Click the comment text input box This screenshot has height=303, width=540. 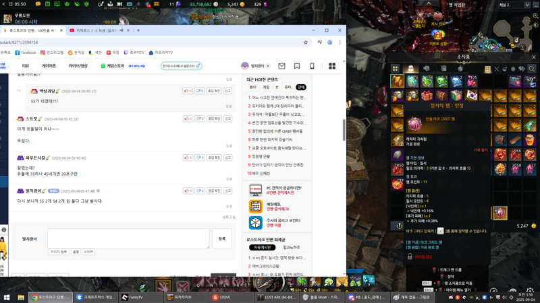128,238
